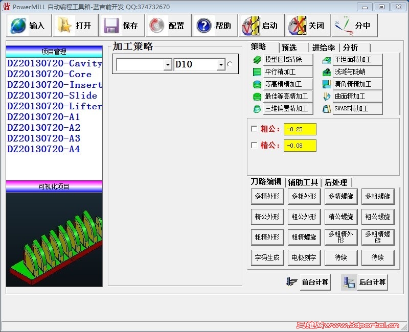Image resolution: width=409 pixels, height=332 pixels.
Task: Click the 等高精加工 icon
Action: (x=257, y=84)
